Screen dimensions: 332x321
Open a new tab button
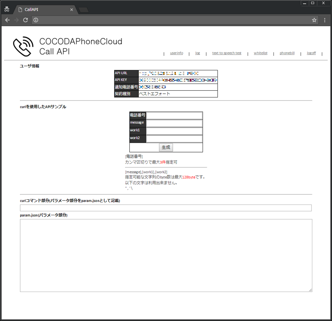(84, 10)
